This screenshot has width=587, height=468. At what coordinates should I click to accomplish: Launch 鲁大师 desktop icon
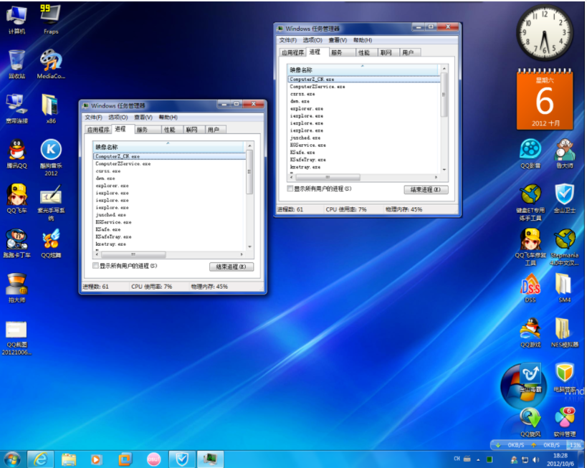(565, 153)
